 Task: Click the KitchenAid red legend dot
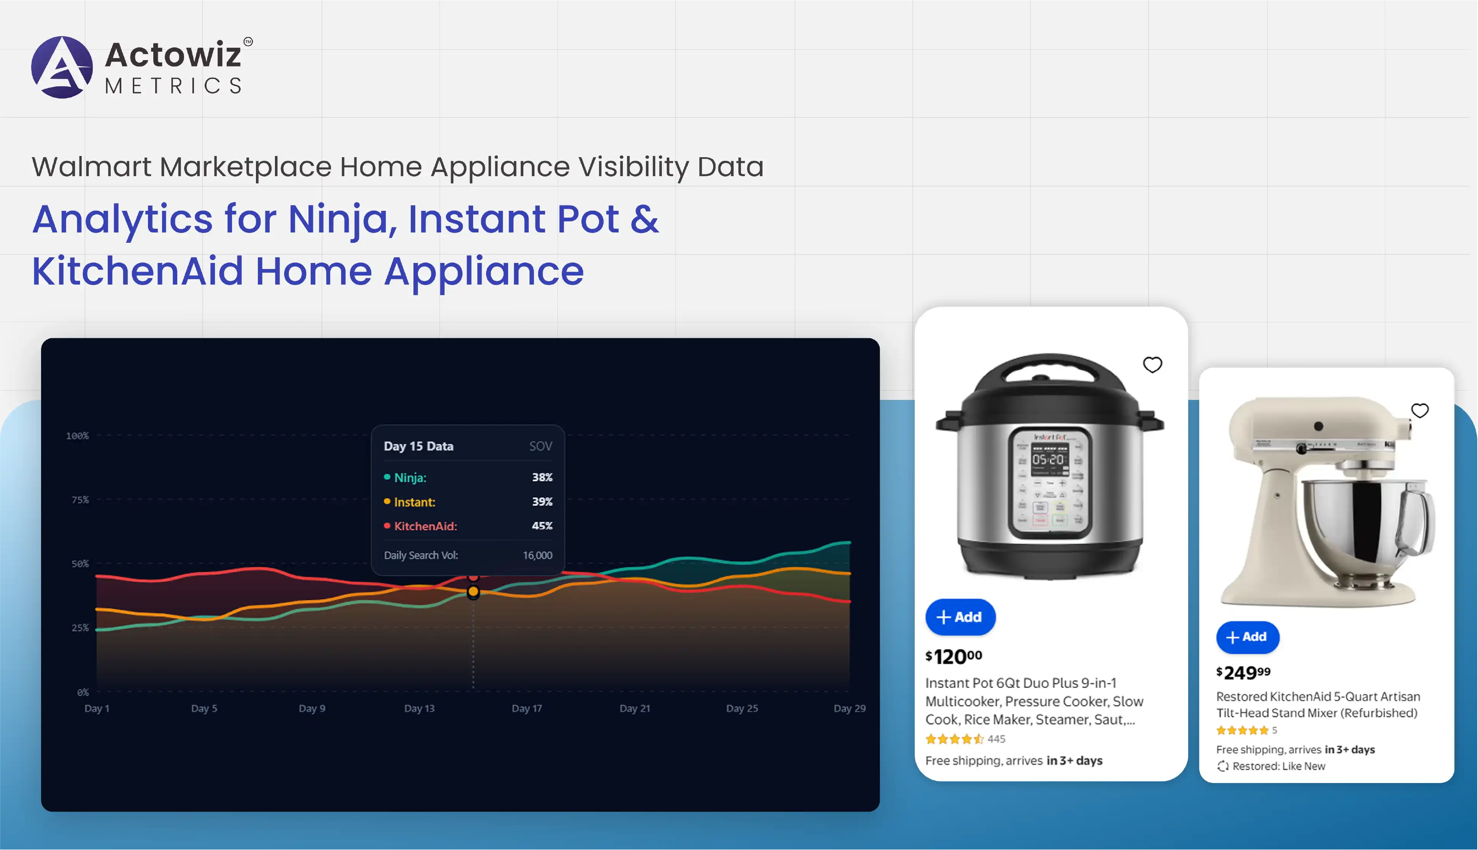[387, 526]
